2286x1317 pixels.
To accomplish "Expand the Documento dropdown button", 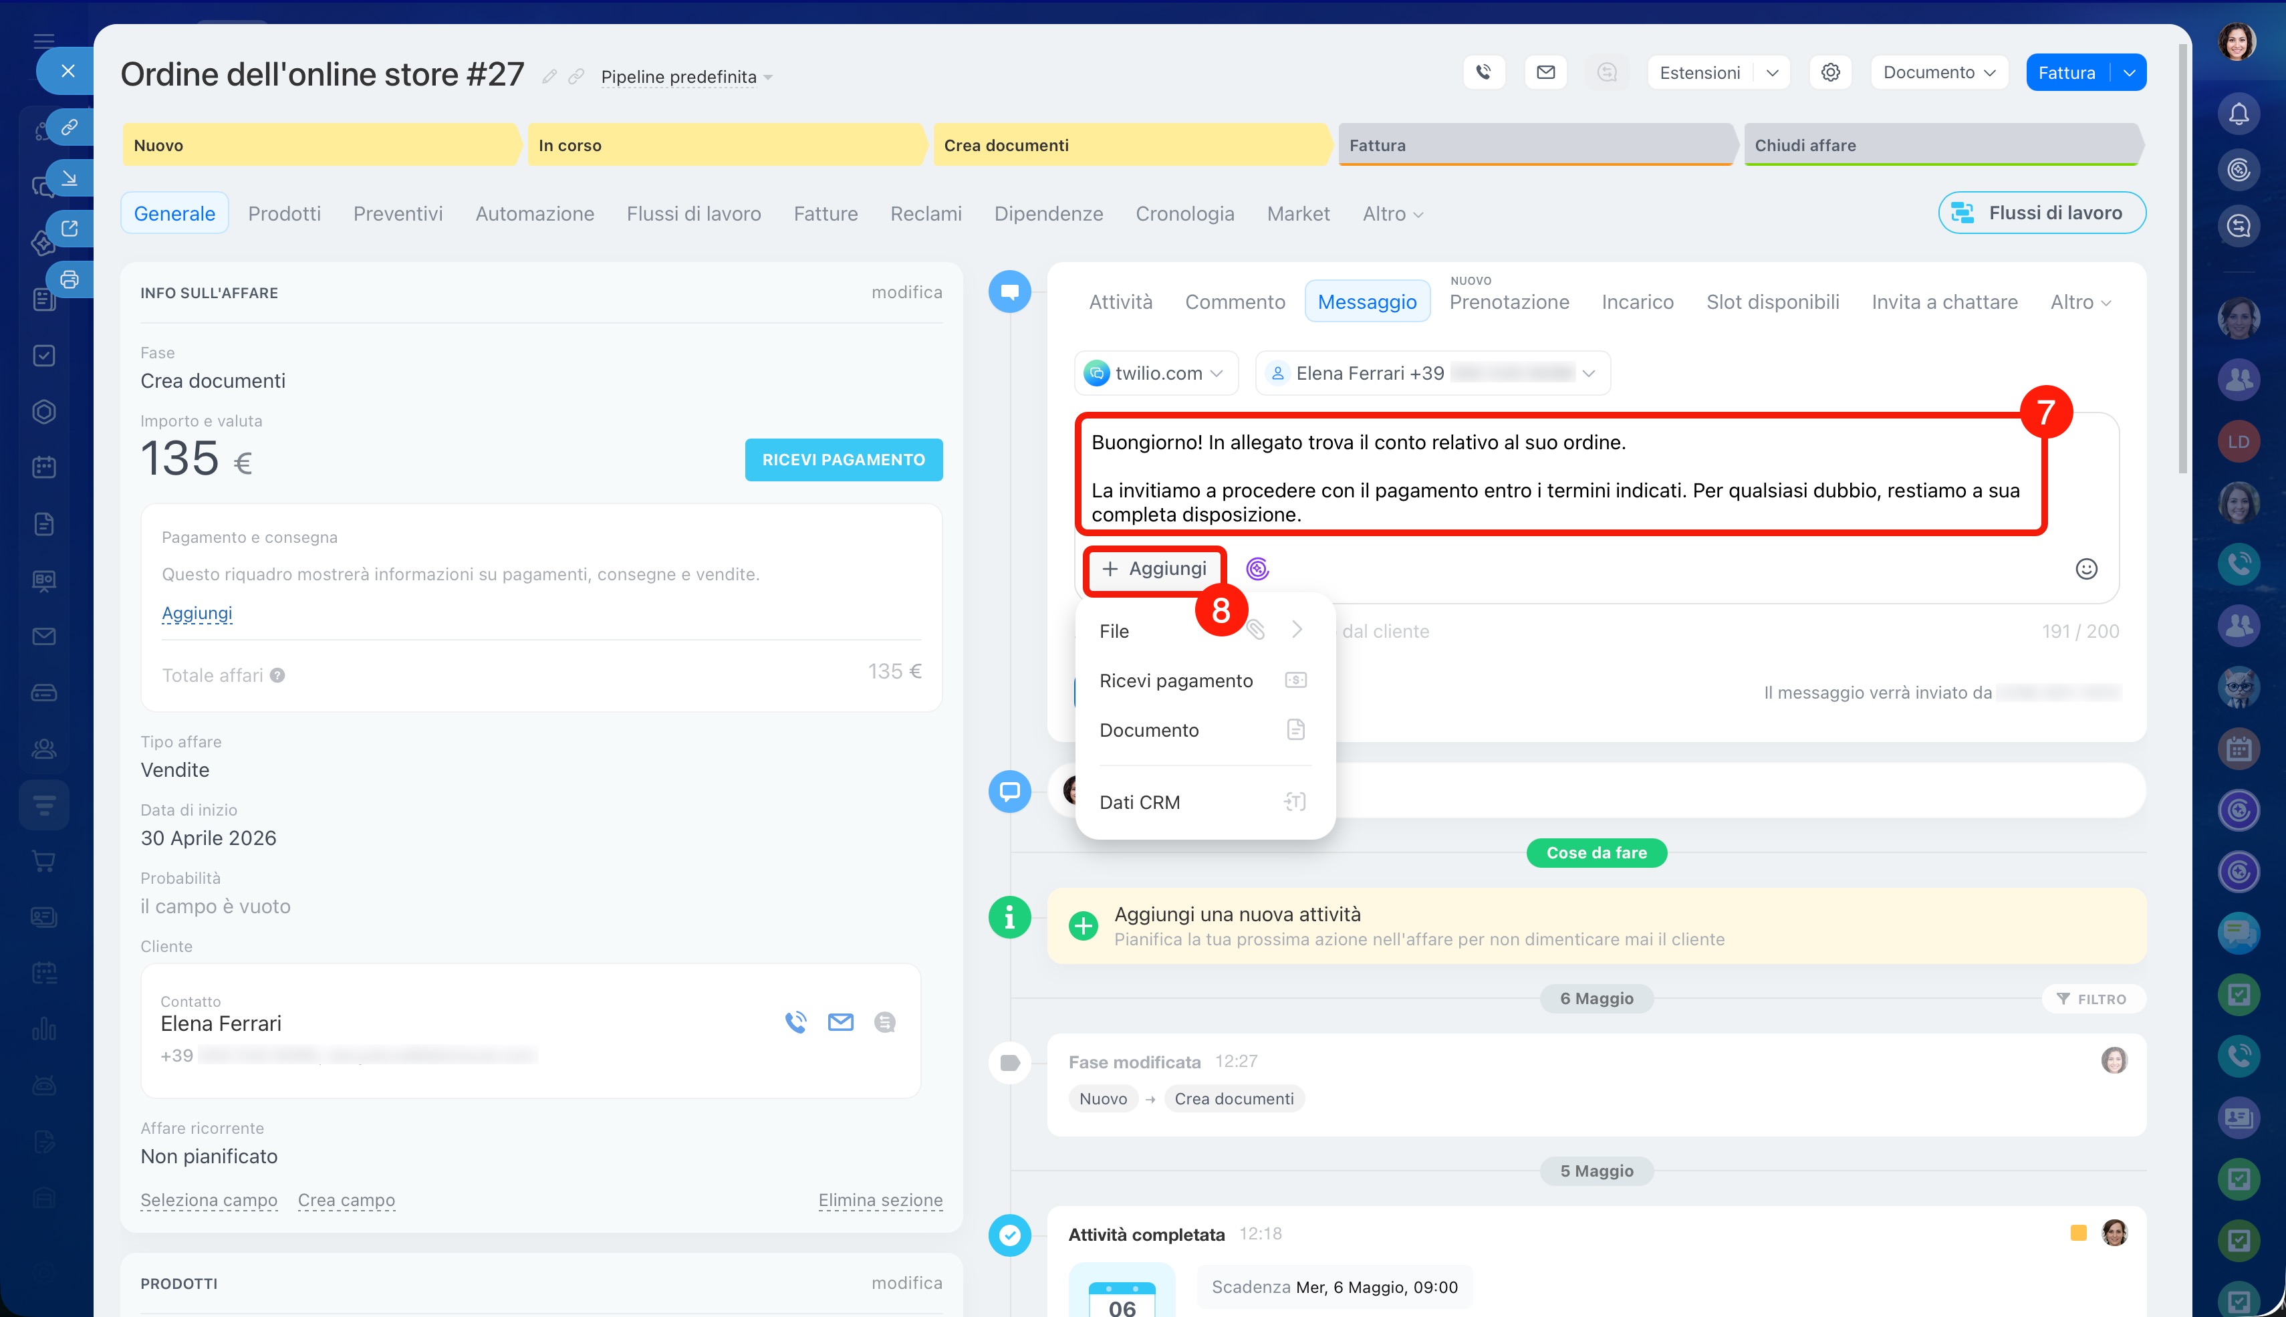I will (x=1939, y=72).
